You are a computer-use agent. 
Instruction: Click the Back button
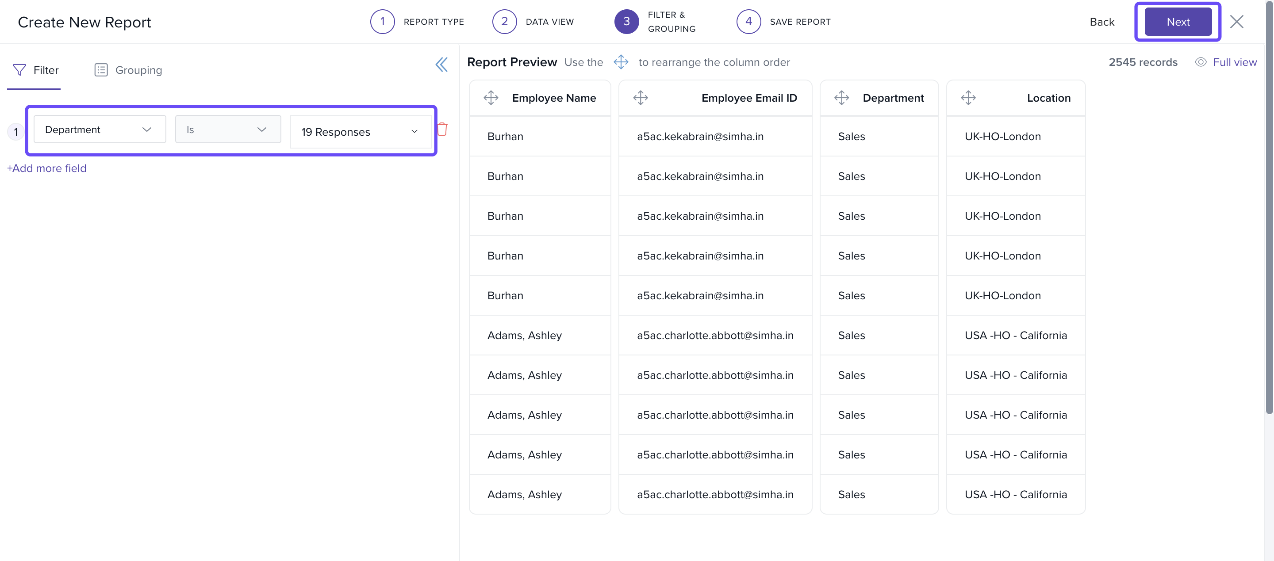pyautogui.click(x=1101, y=22)
